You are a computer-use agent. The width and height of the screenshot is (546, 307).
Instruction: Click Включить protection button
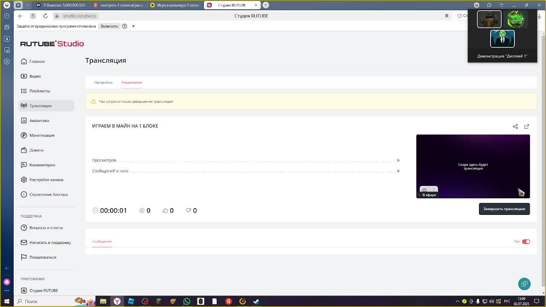[109, 26]
